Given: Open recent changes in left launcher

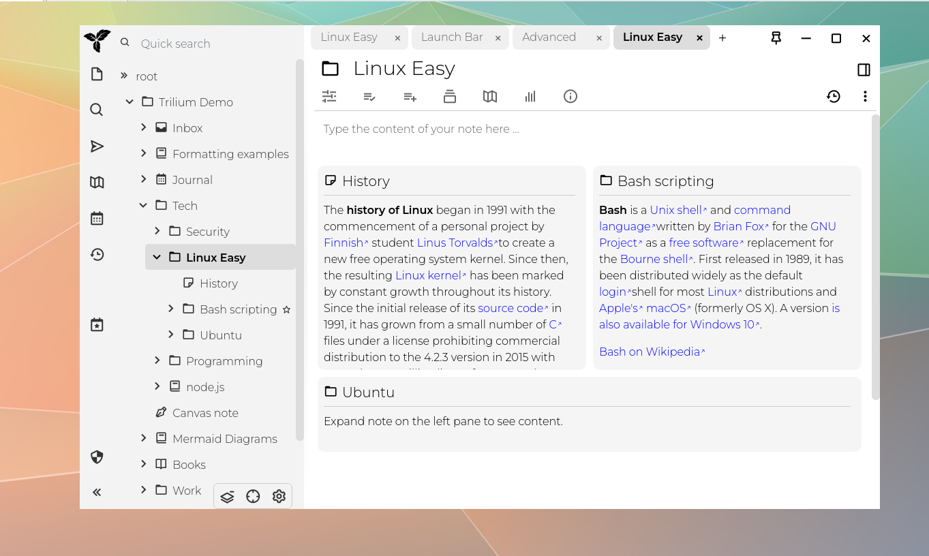Looking at the screenshot, I should 97,254.
